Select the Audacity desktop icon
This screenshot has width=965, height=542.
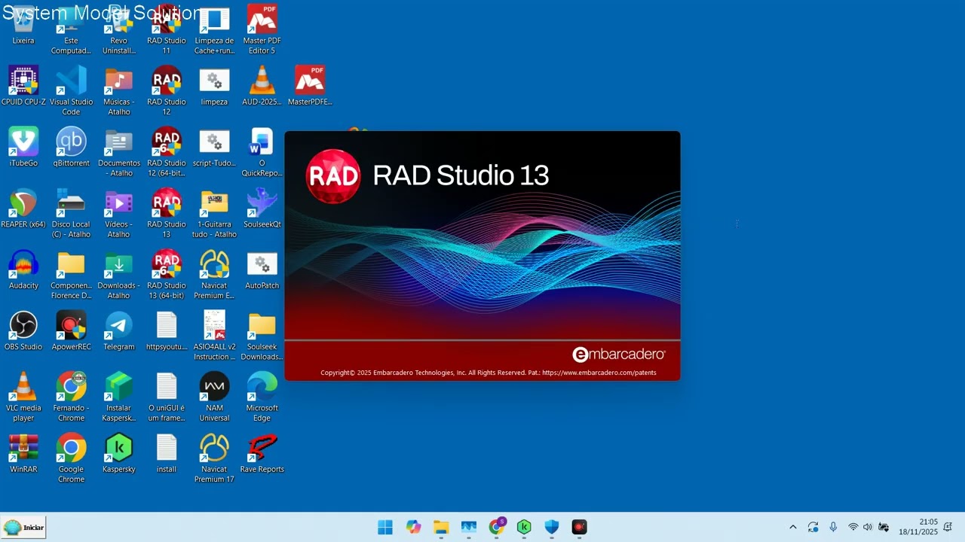click(23, 269)
